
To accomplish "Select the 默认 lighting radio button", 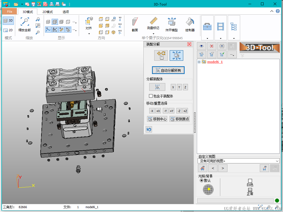I will 201,181.
